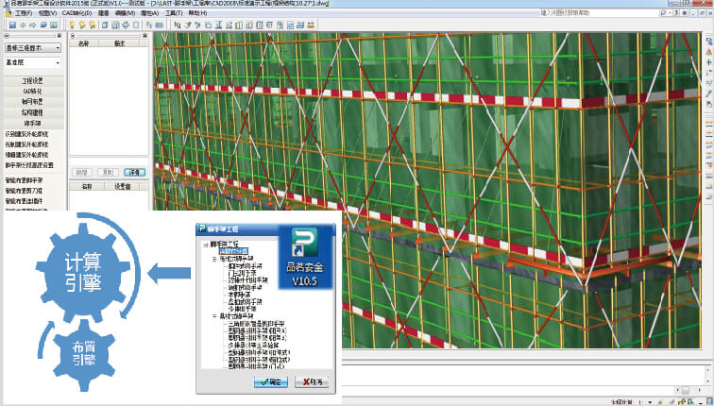Select 智能布置连墙件 in the left list
The image size is (714, 406).
click(x=24, y=201)
